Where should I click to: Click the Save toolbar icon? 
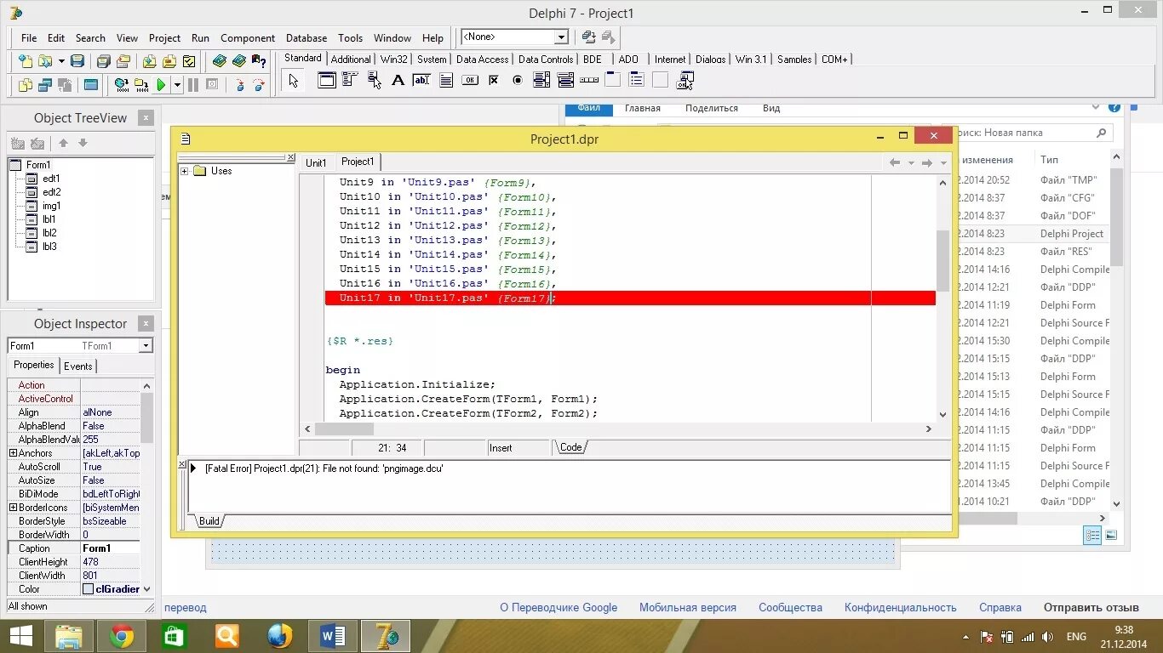tap(77, 61)
